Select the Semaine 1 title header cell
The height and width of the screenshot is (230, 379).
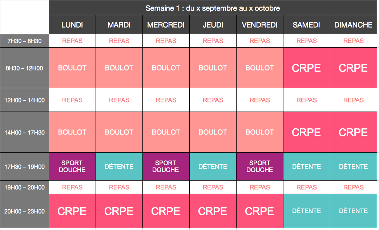[x=213, y=8]
